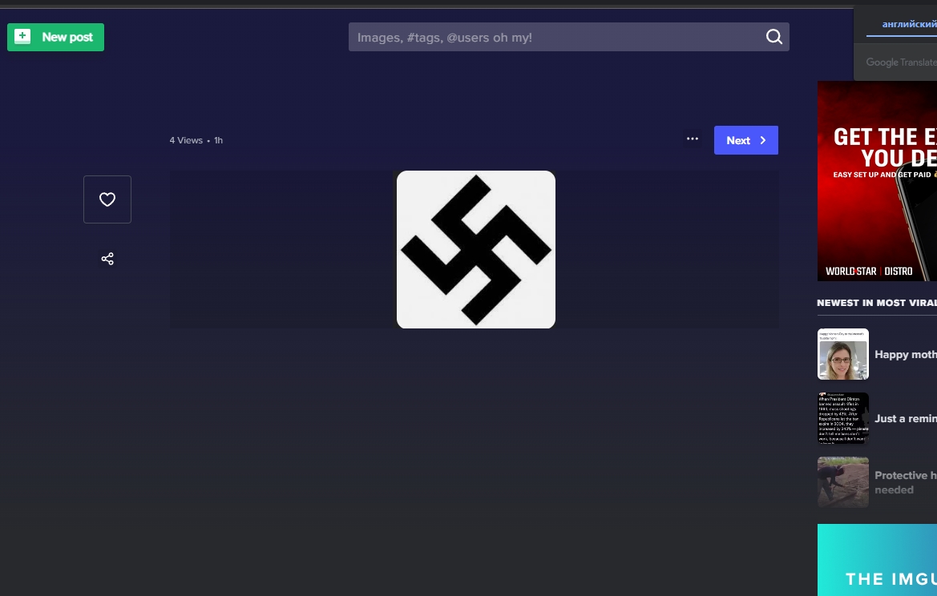
Task: Click the WorldStar Distro ad banner
Action: (877, 181)
